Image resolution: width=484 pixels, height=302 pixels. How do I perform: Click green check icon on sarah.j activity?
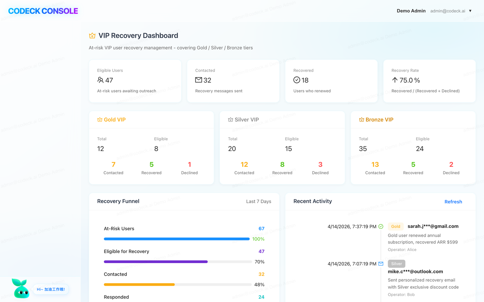(x=381, y=226)
